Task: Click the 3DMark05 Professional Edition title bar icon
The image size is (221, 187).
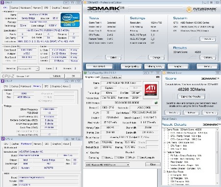Action: (x=85, y=2)
